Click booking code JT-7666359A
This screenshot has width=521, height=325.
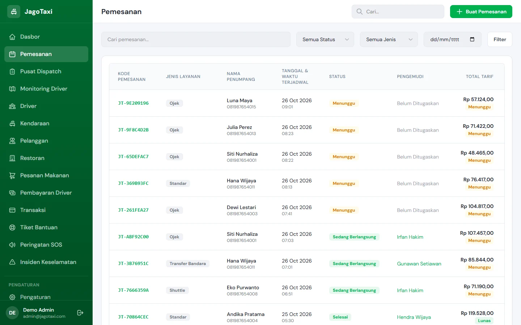click(x=133, y=290)
